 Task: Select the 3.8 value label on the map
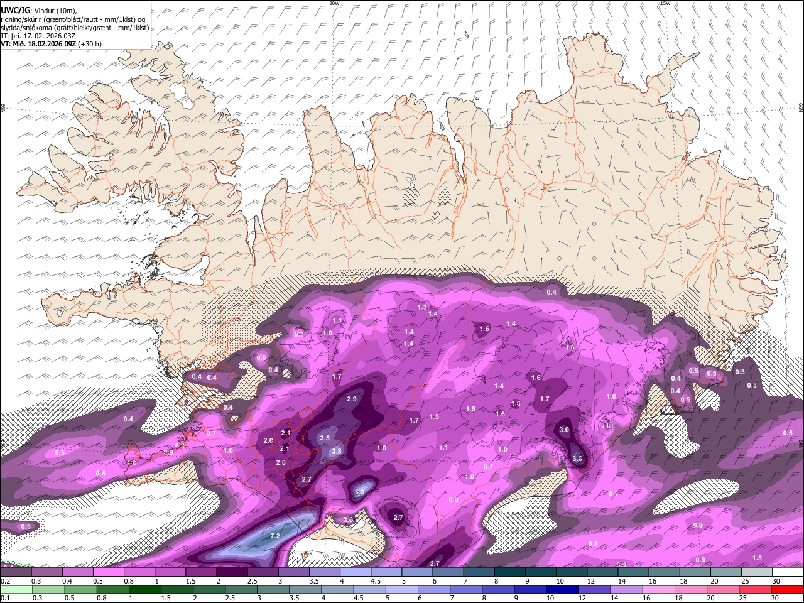point(337,451)
